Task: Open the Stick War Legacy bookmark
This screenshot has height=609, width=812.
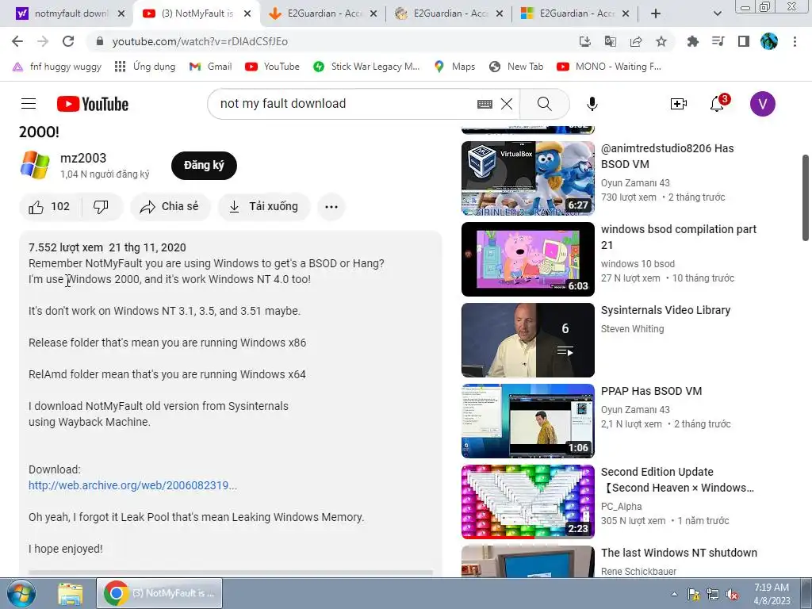Action: tap(366, 67)
